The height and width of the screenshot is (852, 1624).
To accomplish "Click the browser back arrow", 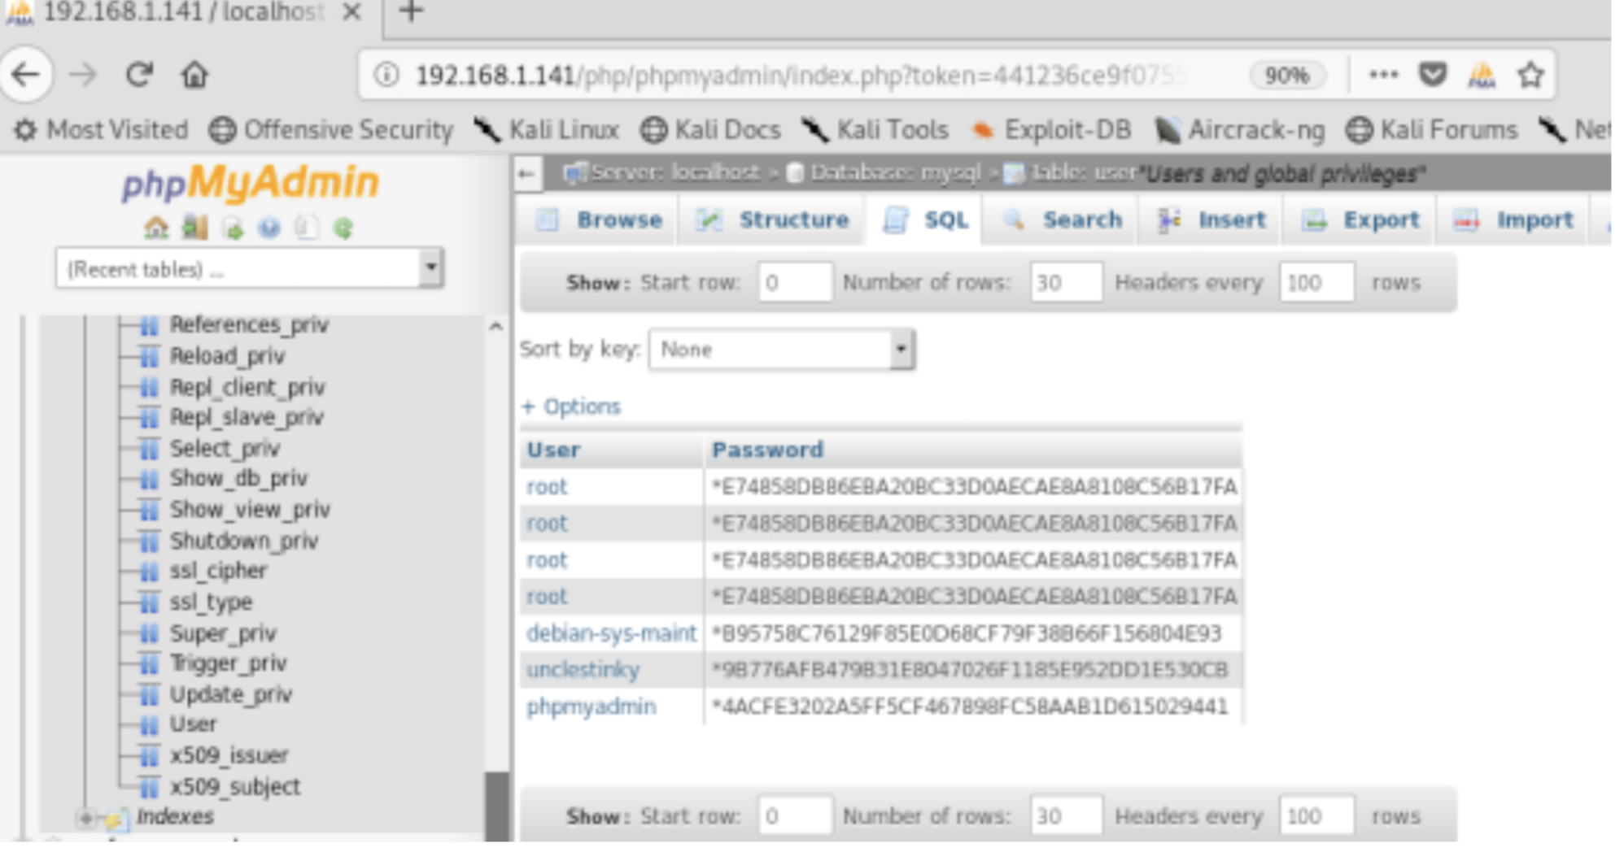I will pos(27,75).
